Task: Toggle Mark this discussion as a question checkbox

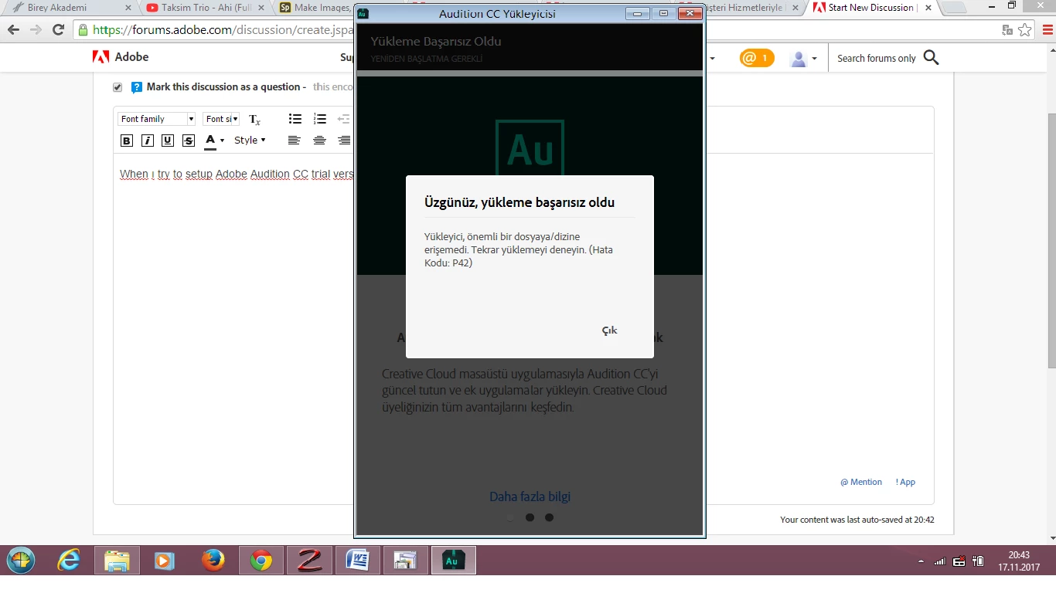Action: pos(118,87)
